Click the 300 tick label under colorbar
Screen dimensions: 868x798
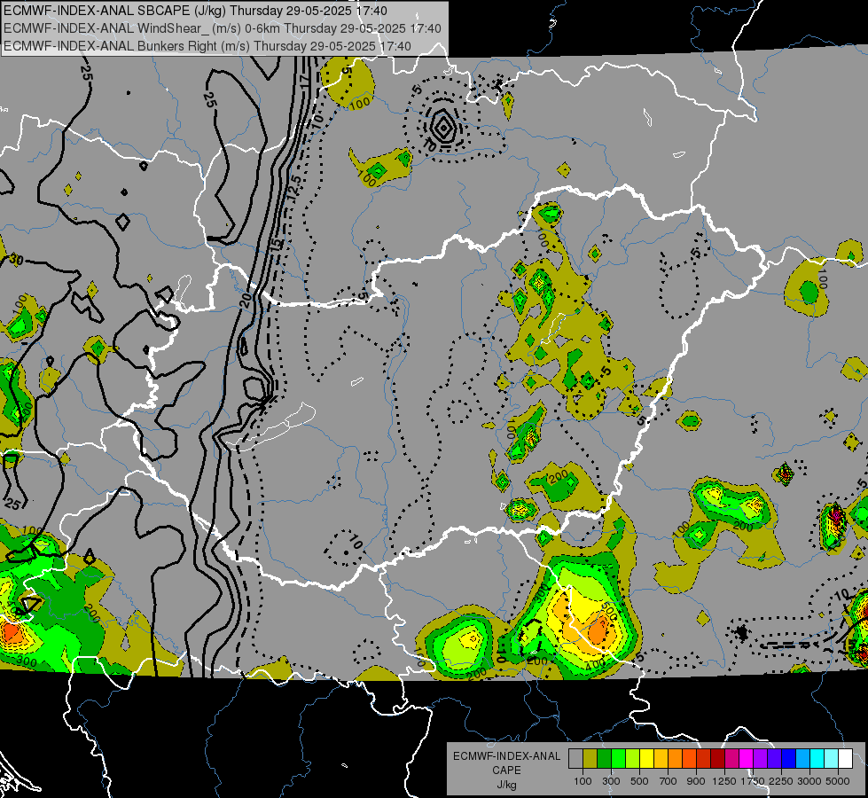point(611,781)
